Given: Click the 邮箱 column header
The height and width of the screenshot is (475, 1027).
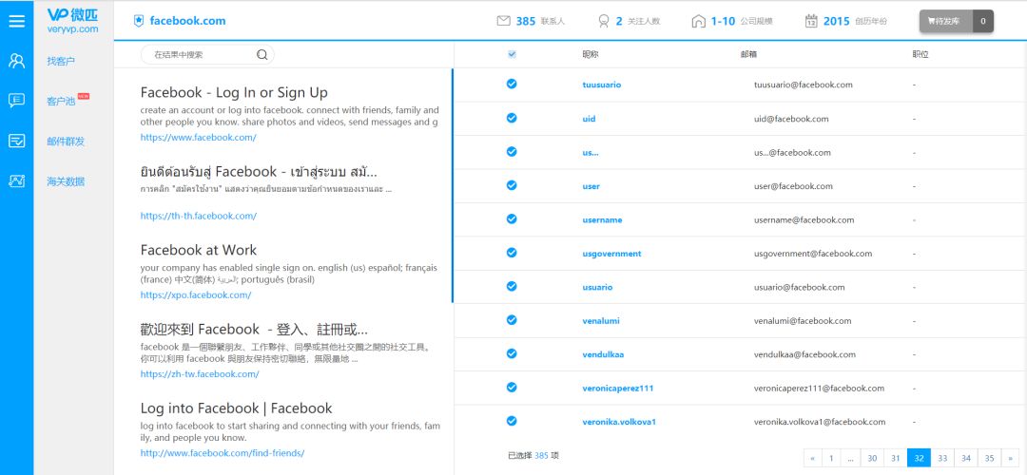Looking at the screenshot, I should point(748,54).
